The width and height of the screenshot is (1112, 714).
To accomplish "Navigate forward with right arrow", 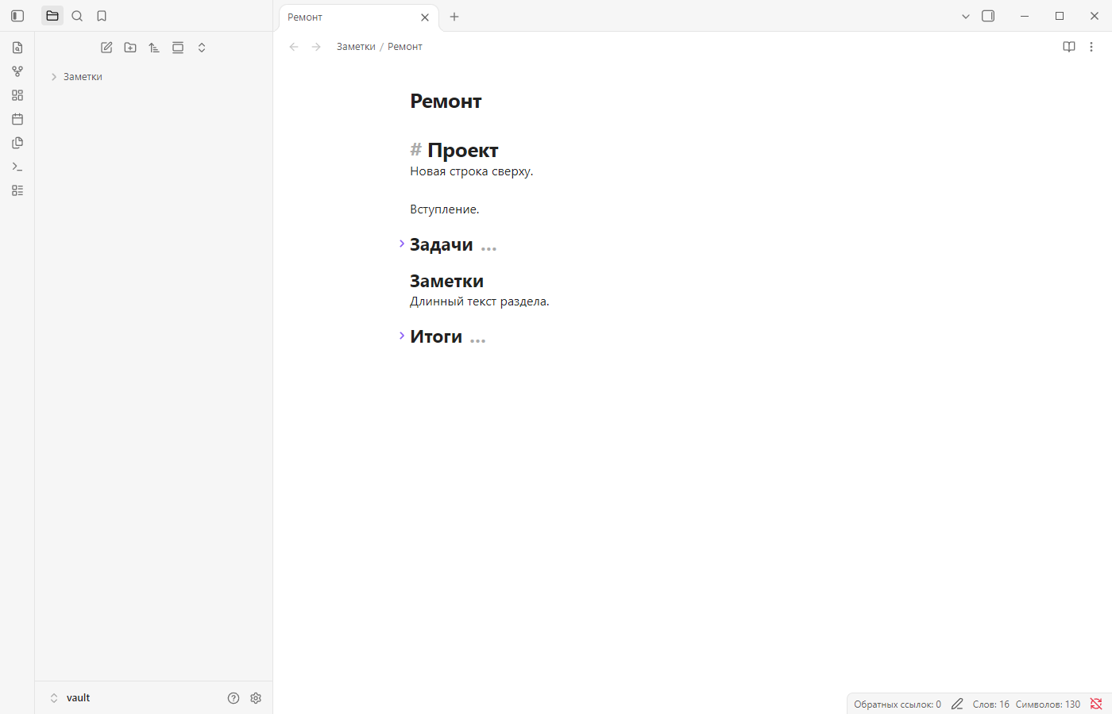I will 316,47.
